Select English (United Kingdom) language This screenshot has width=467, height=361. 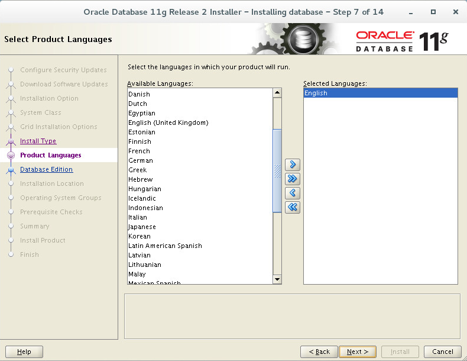coord(200,123)
